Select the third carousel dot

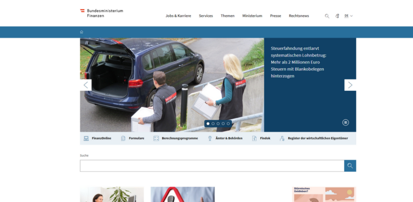click(218, 124)
